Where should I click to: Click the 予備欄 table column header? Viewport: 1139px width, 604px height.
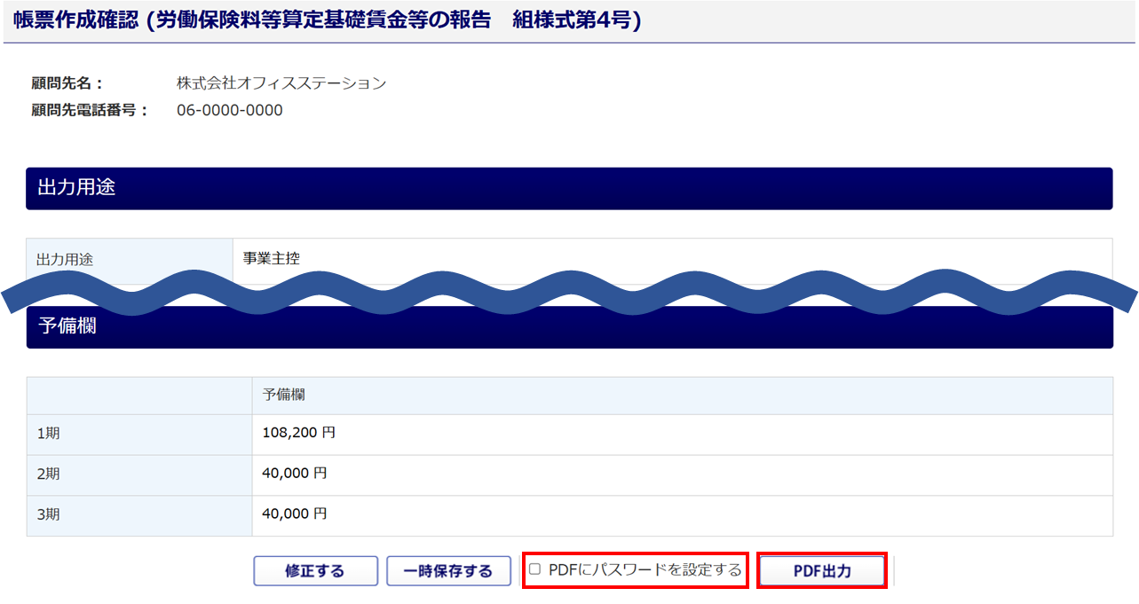[284, 395]
